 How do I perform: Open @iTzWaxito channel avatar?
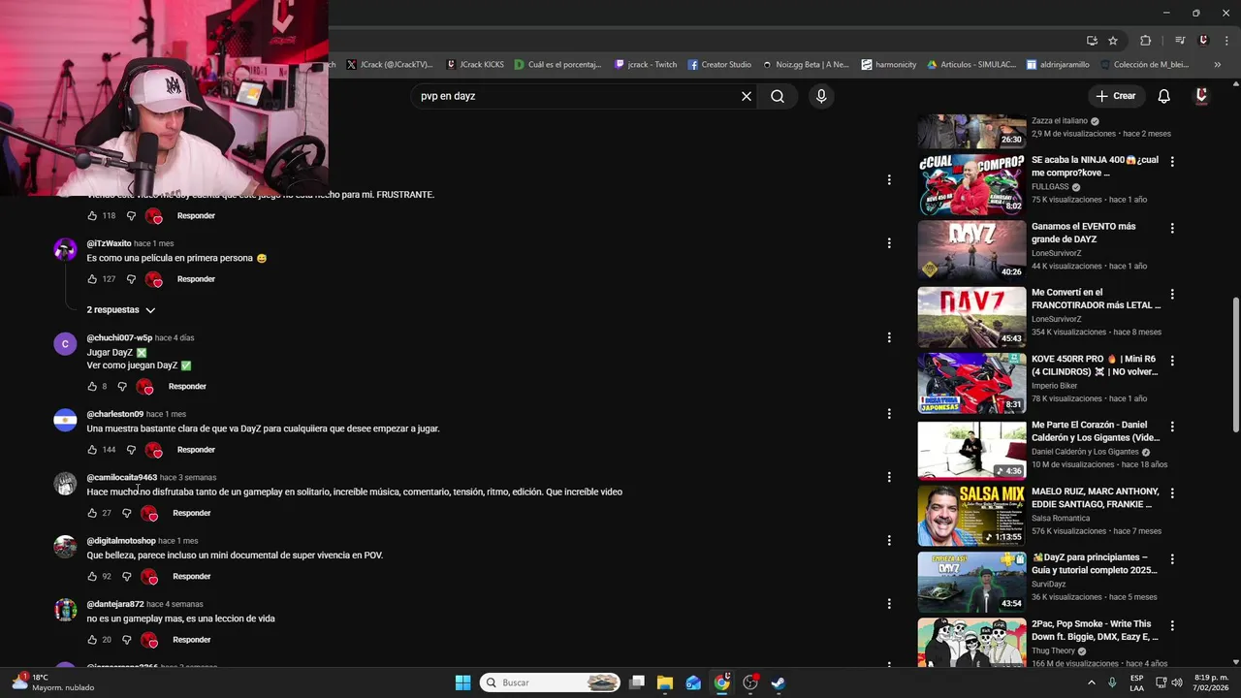click(x=65, y=249)
